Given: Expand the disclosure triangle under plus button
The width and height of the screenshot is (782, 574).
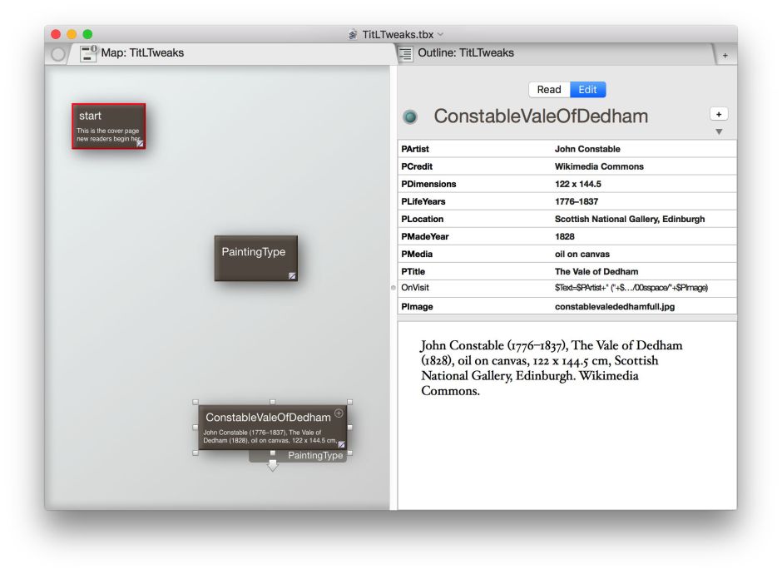Looking at the screenshot, I should pyautogui.click(x=719, y=131).
